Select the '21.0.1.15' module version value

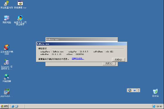56,54
